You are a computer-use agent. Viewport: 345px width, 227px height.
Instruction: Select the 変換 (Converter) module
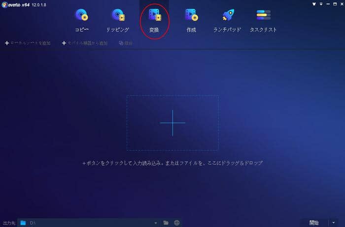coord(154,21)
